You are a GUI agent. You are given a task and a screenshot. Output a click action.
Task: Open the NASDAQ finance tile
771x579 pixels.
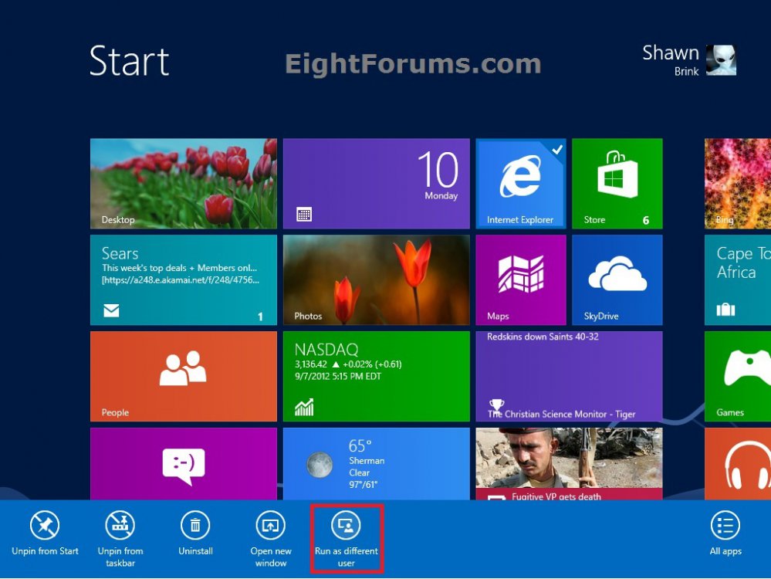tap(376, 376)
